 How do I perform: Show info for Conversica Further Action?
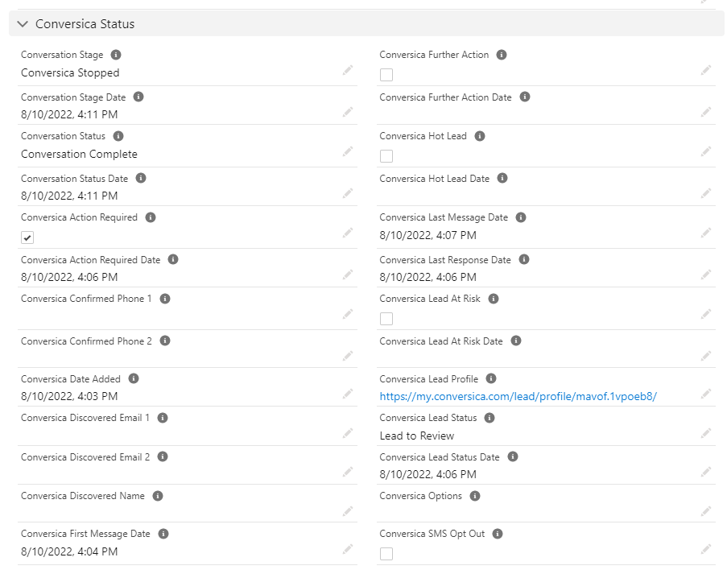point(502,55)
